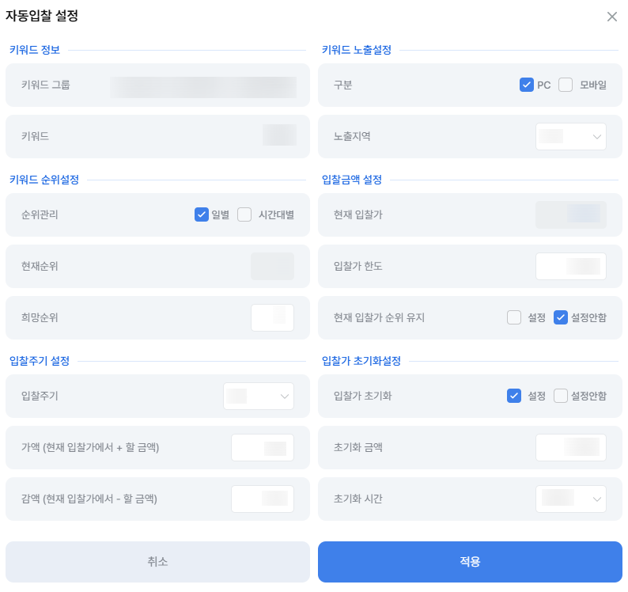Image resolution: width=628 pixels, height=592 pixels.
Task: Toggle 설정 checkbox for 입찰가 초기화
Action: click(514, 396)
